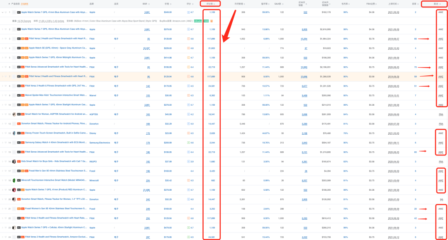Expand row 12 Donerton Smart Watch details
This screenshot has width=448, height=240.
coord(2,124)
